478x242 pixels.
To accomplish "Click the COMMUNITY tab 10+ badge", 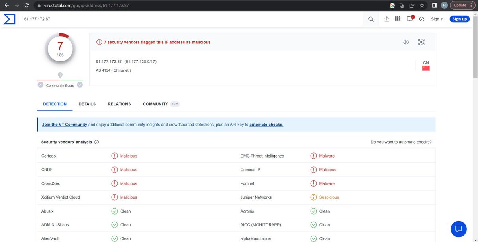I will pyautogui.click(x=175, y=104).
